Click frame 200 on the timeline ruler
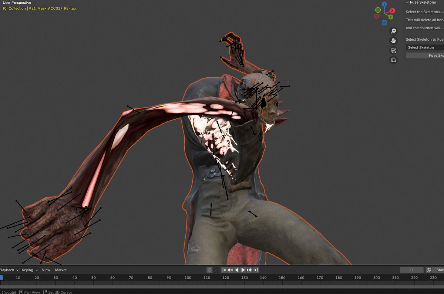The height and width of the screenshot is (294, 444). (x=376, y=278)
